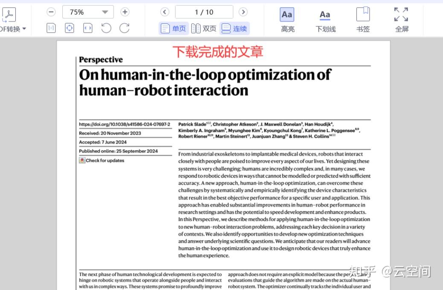Zoom in with the plus button

click(125, 12)
